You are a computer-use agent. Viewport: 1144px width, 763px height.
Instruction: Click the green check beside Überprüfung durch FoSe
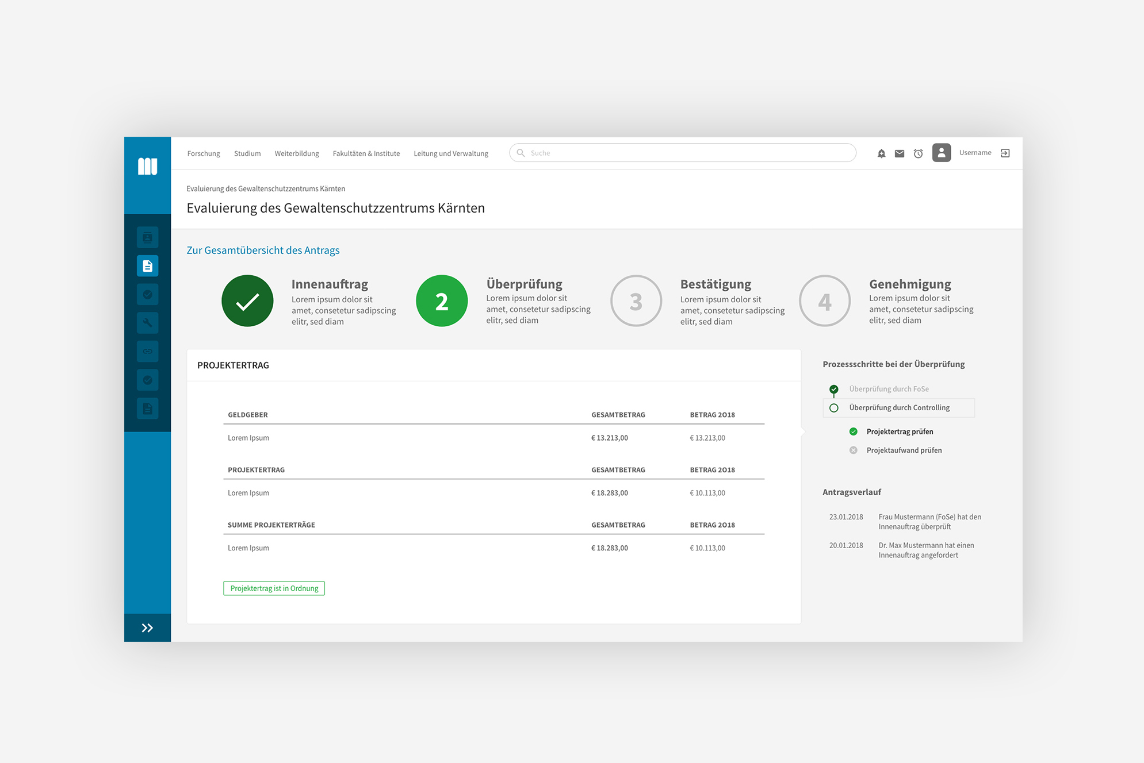tap(834, 389)
